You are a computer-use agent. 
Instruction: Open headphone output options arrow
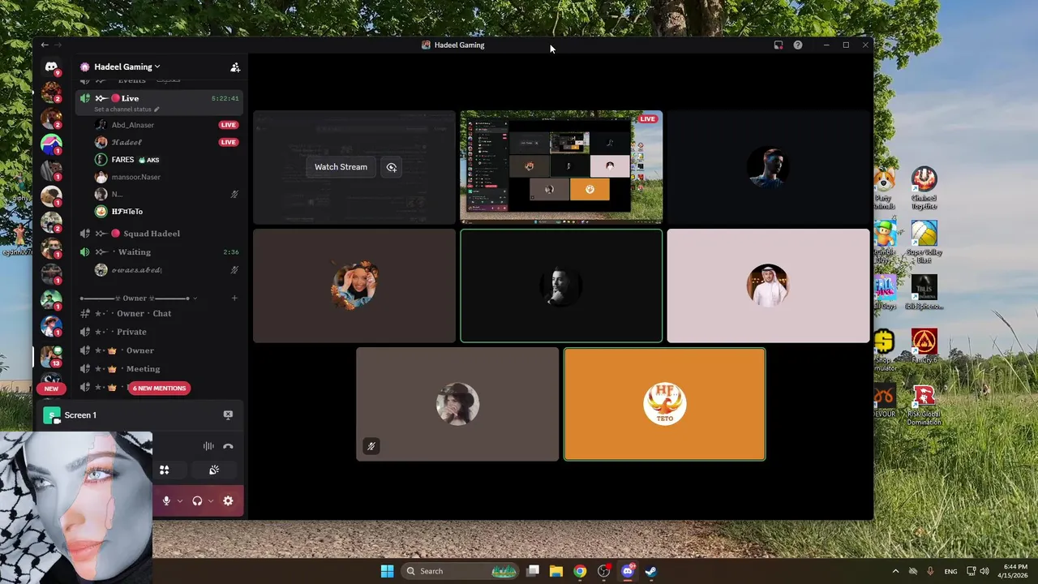[211, 501]
